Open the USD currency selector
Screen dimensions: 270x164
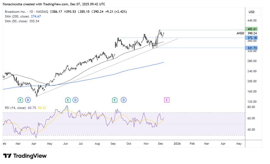253,12
